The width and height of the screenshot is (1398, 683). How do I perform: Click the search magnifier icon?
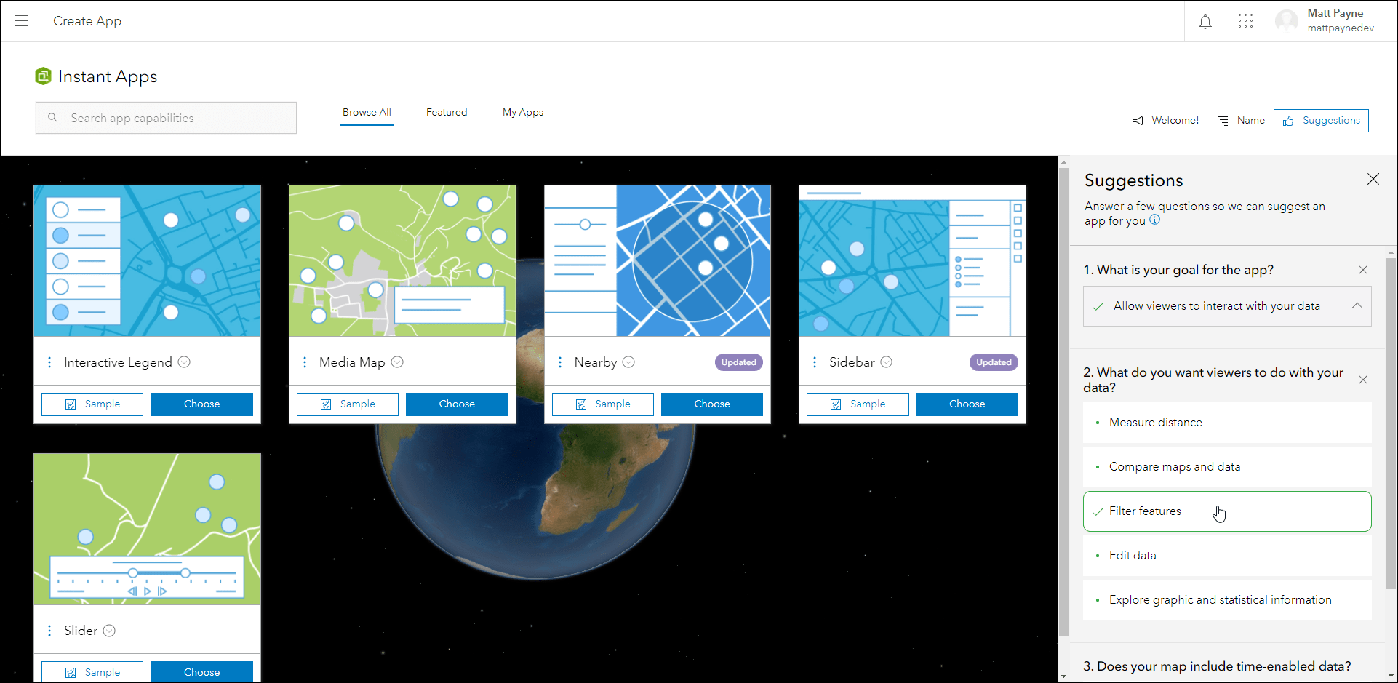(x=52, y=118)
